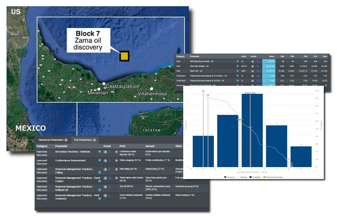The image size is (337, 217).
Task: Select 'Sand cleaning (7 %)' cell
Action: point(185,195)
